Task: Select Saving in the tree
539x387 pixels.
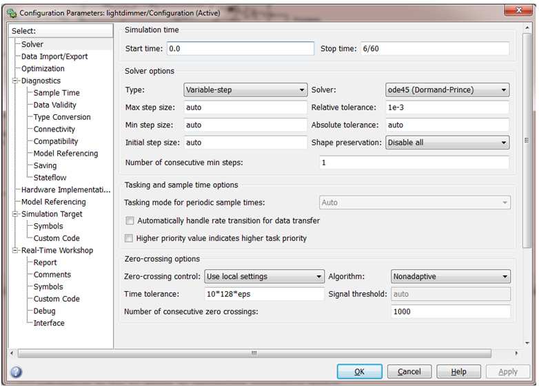Action: [x=45, y=165]
